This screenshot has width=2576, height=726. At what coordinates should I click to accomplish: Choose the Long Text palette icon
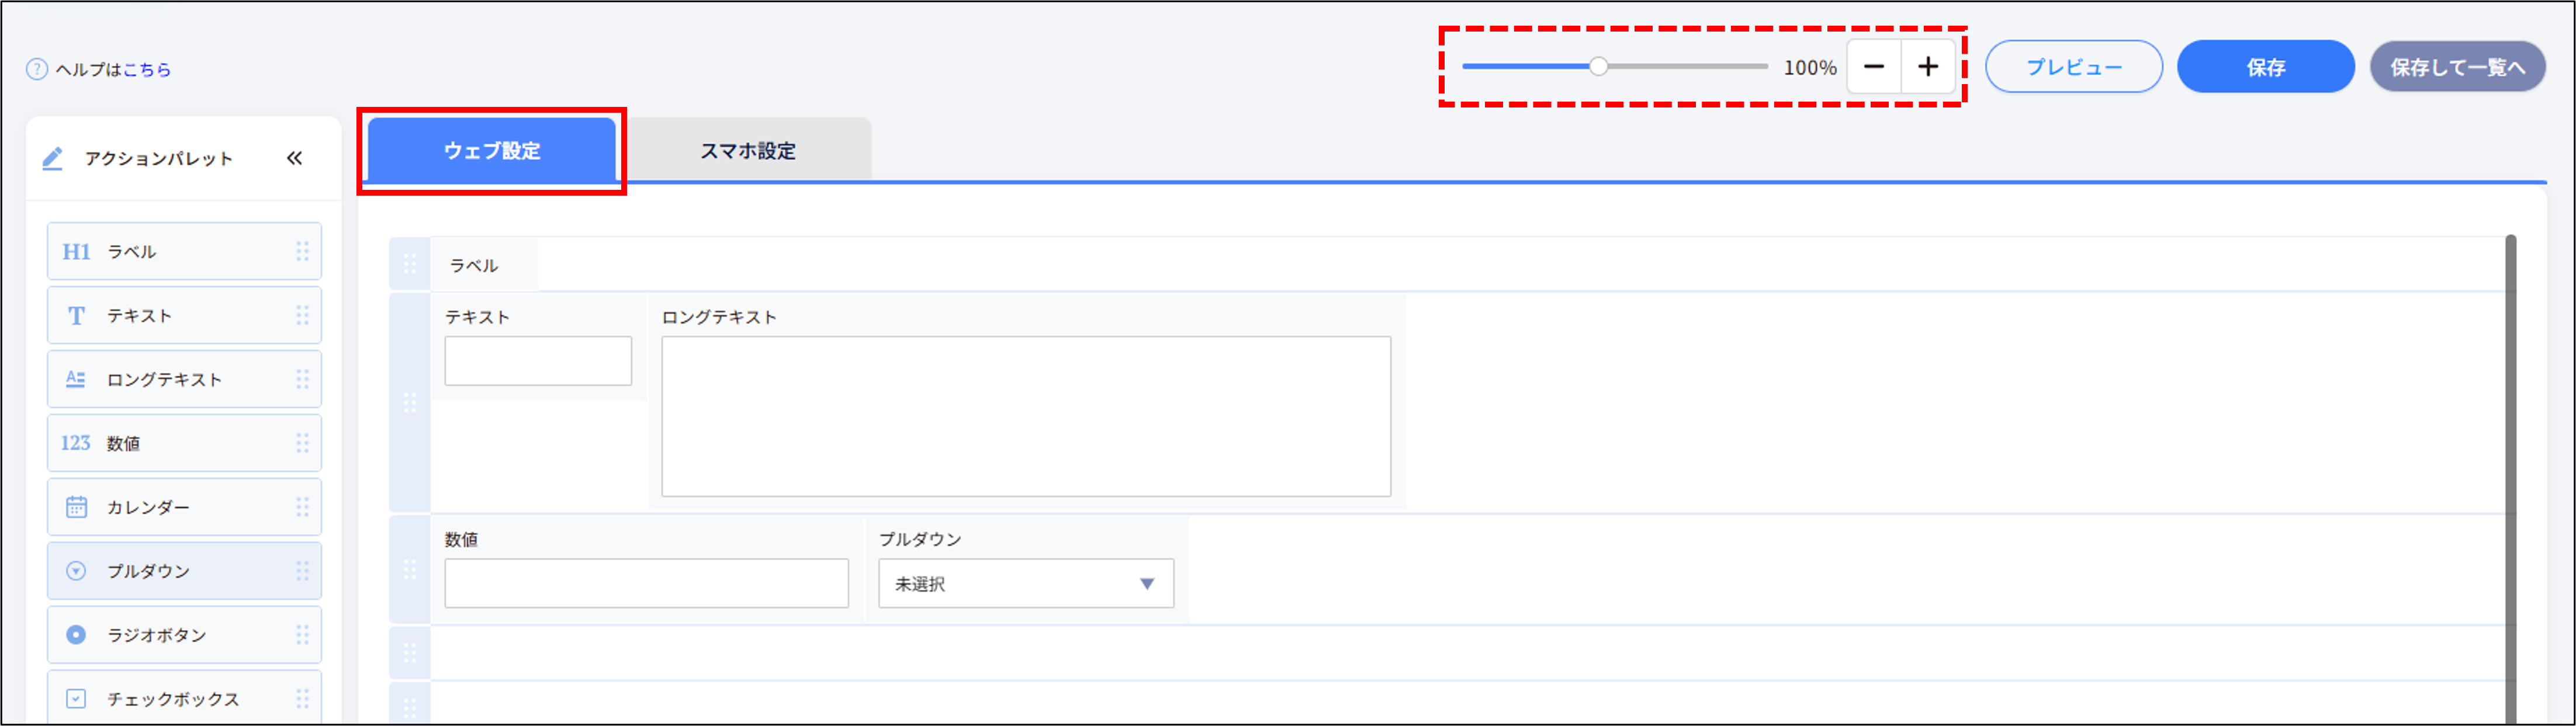76,380
